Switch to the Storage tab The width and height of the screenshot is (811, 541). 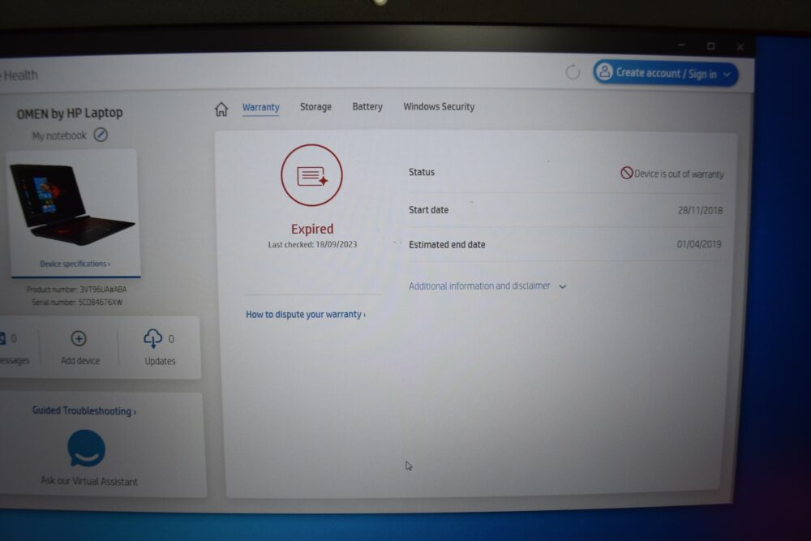315,106
